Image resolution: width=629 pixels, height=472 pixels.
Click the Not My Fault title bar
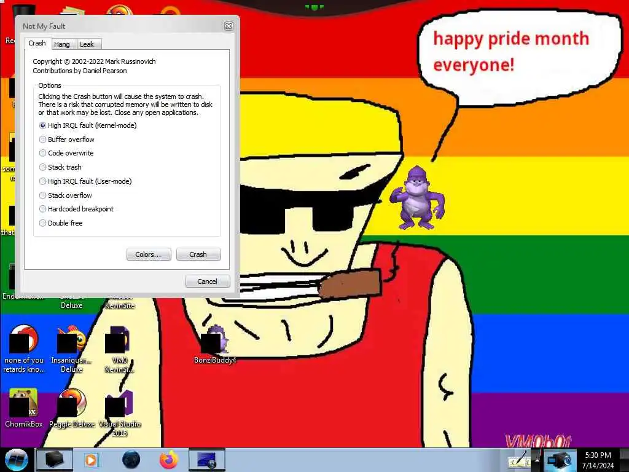120,26
